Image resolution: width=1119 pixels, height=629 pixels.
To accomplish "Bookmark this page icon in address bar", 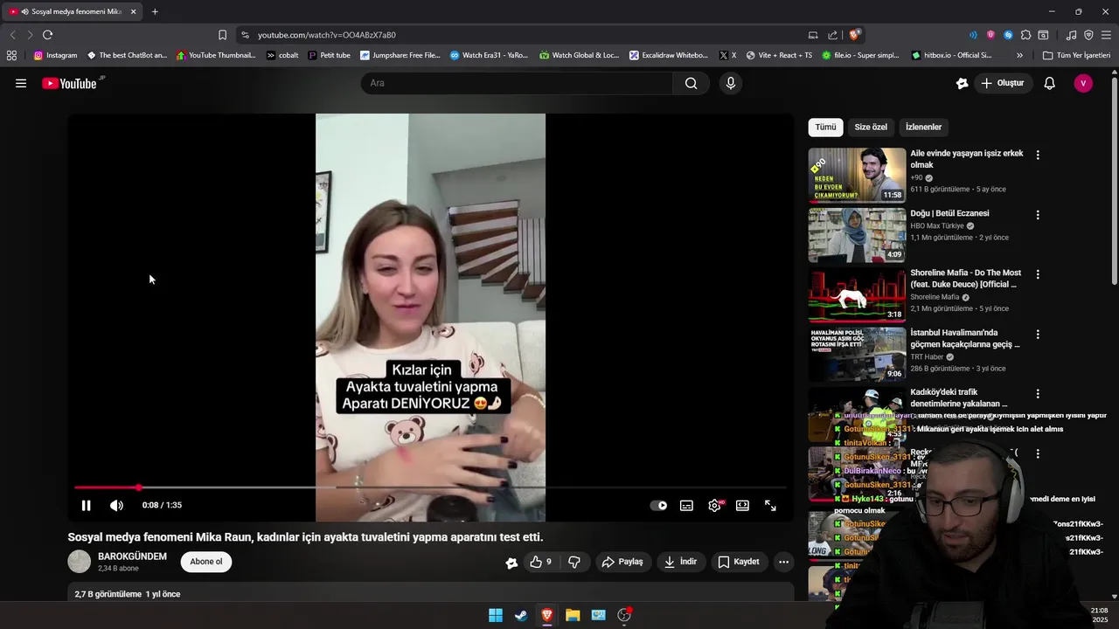I will click(x=222, y=35).
